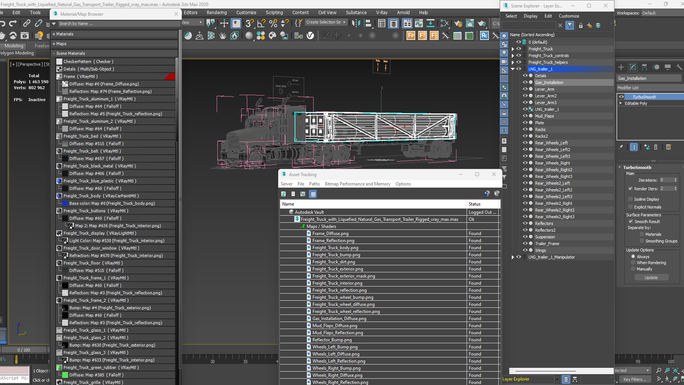This screenshot has width=684, height=385.
Task: Activate the Select and Place tool
Action: click(236, 24)
